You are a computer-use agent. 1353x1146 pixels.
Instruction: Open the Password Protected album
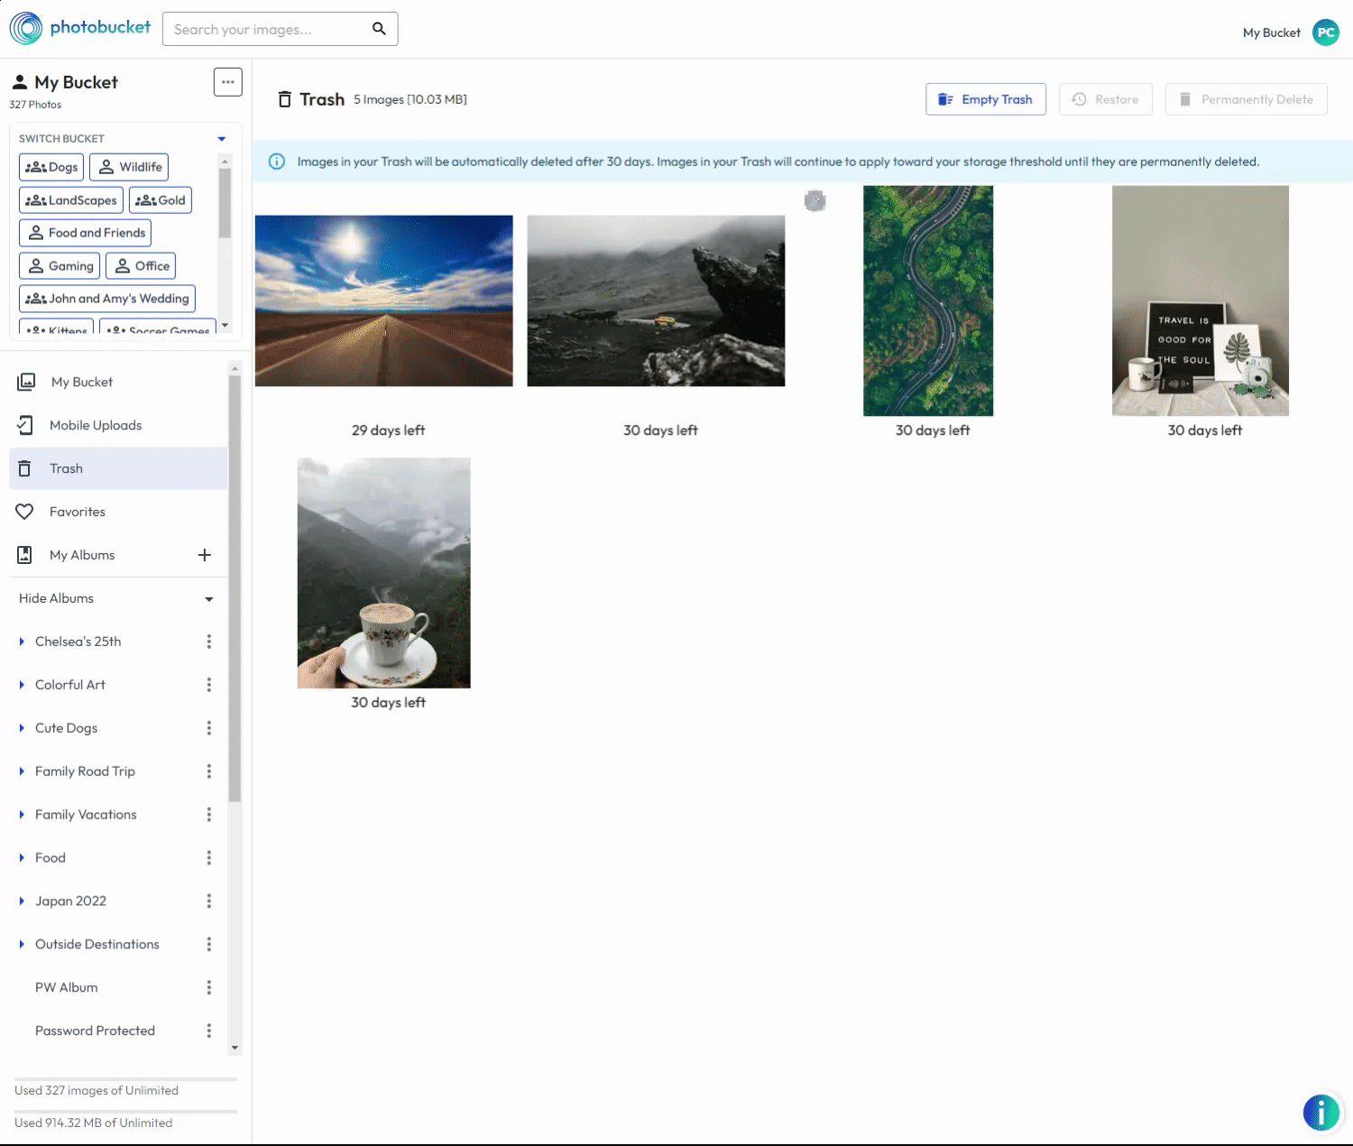tap(95, 1031)
